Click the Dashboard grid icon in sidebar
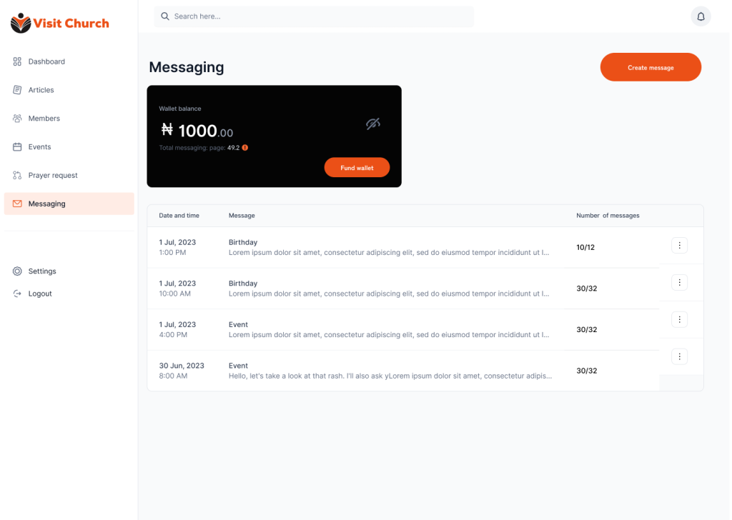Screen dimensions: 732x520 (x=17, y=61)
